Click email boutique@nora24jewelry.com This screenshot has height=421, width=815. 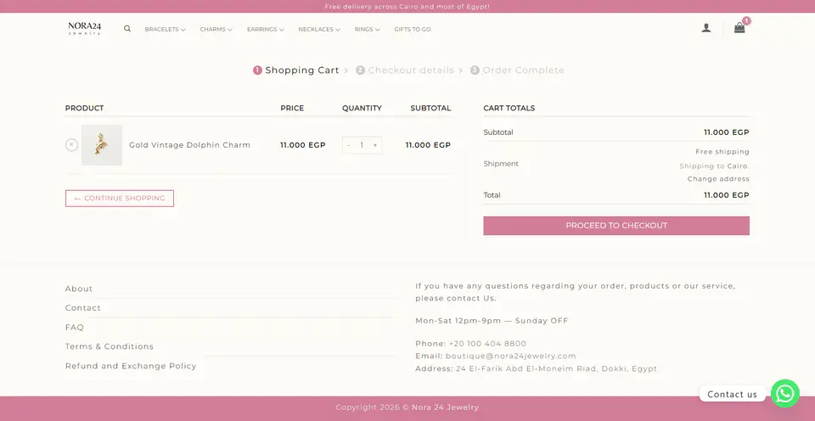coord(510,356)
